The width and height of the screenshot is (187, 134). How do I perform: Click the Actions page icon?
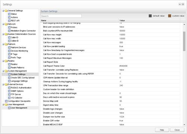[x=9, y=17]
